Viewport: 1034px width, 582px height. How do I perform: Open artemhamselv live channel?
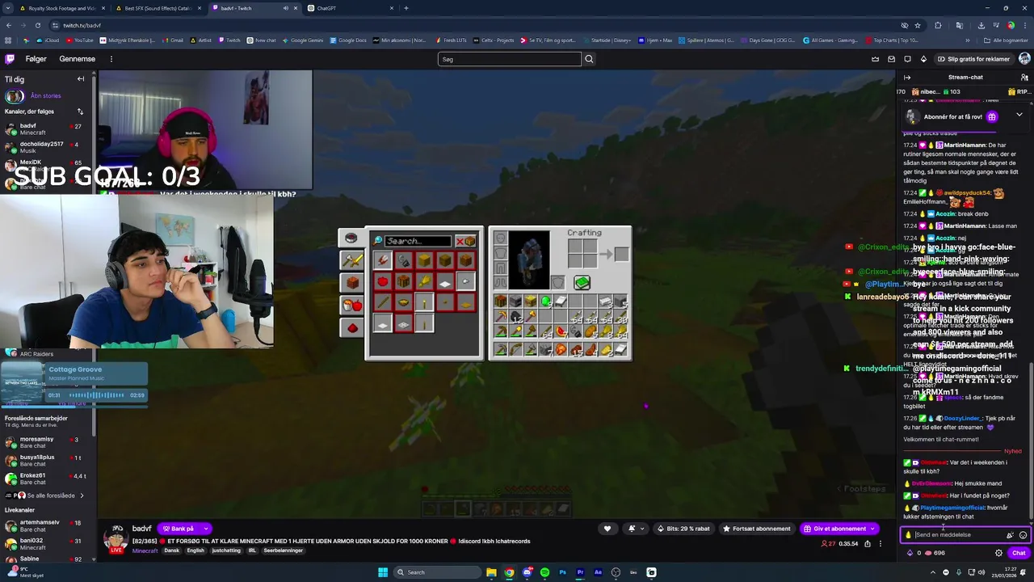[x=45, y=525]
